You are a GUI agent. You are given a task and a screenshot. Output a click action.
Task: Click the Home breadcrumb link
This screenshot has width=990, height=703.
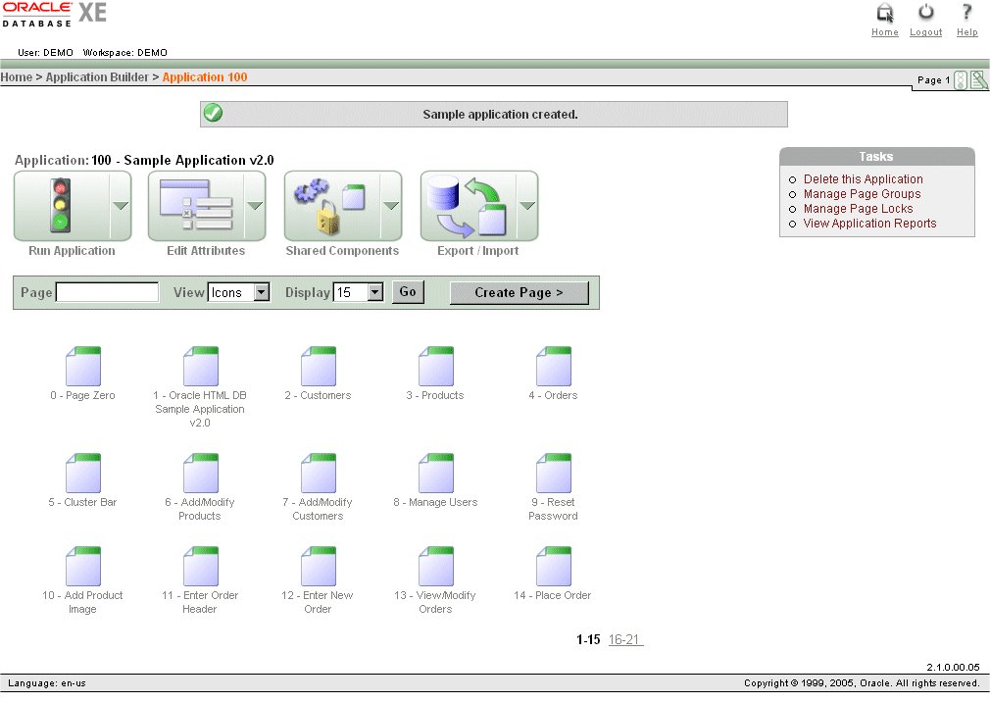click(x=17, y=77)
